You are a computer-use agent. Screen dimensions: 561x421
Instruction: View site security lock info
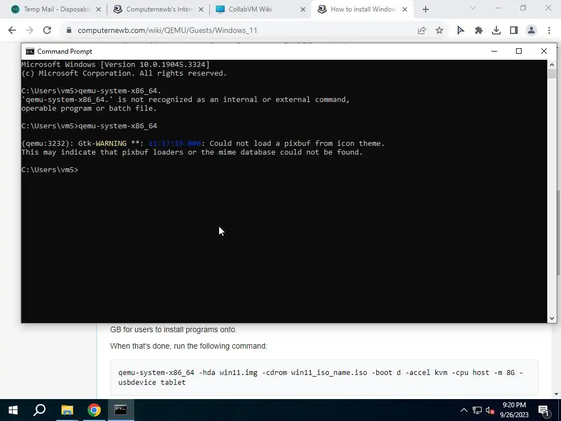point(69,31)
